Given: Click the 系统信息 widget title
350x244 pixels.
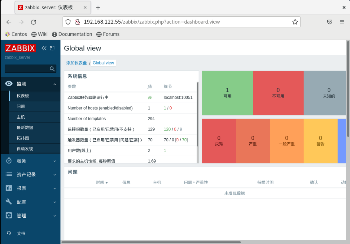Looking at the screenshot, I should click(77, 76).
